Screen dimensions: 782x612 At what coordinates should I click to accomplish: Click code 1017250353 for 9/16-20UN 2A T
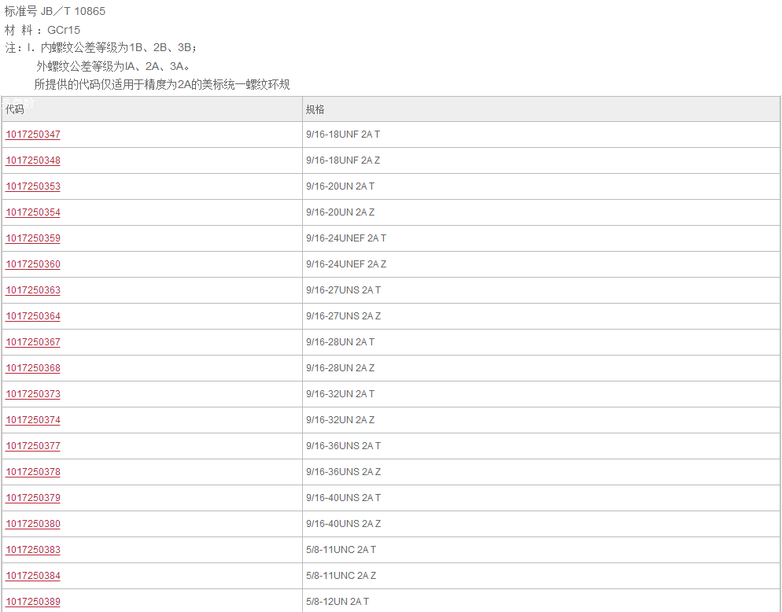[x=33, y=186]
